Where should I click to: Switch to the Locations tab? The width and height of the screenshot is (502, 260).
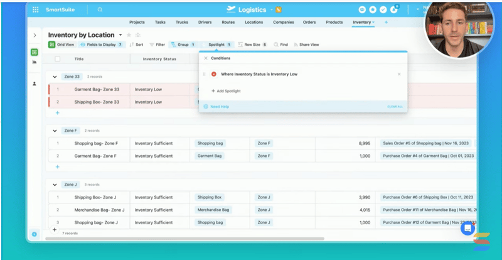pyautogui.click(x=254, y=22)
